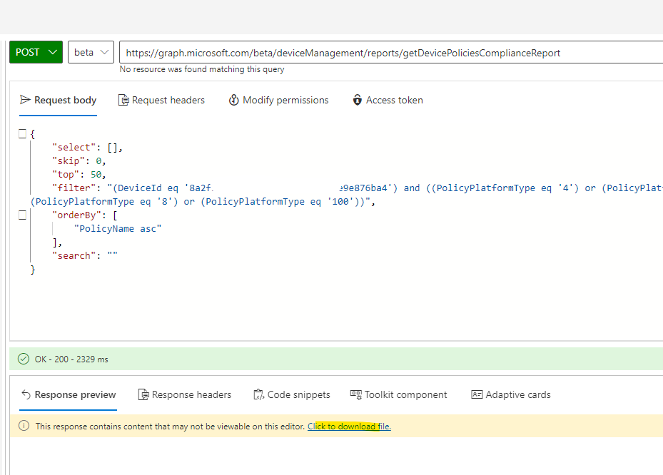Click the "PolicyName asc" value
This screenshot has height=475, width=663.
click(x=118, y=229)
